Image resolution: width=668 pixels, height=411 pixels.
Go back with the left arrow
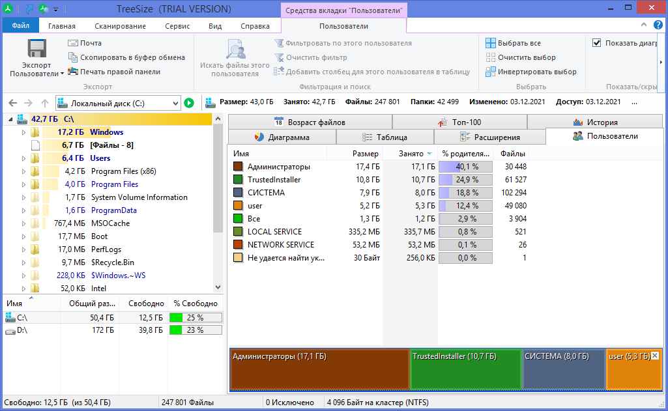click(x=13, y=103)
